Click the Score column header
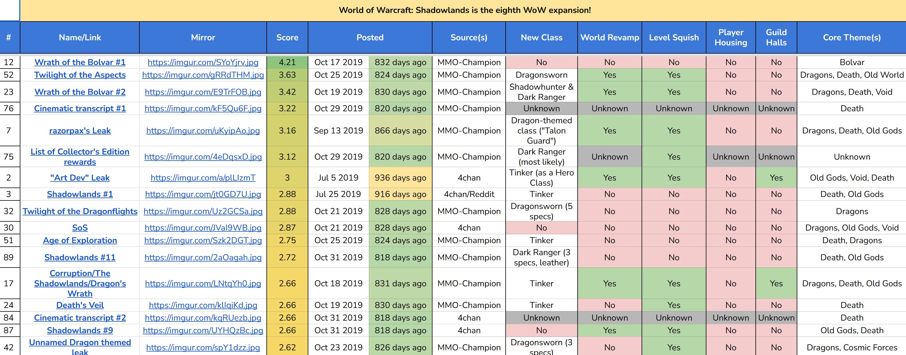 (287, 37)
